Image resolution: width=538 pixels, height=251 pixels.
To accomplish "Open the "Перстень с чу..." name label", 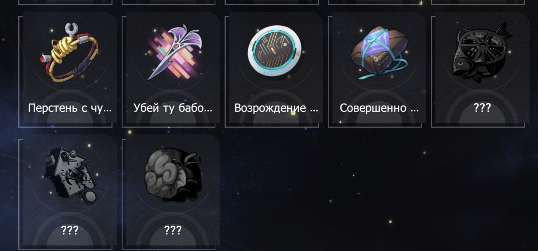I will tap(70, 108).
